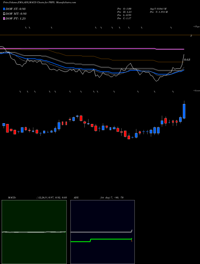Screen dimensions: 200x264
Task: Click the MACD '(12,26,9) 0.97, 0.92, 0.05' values
Action: pos(52,198)
